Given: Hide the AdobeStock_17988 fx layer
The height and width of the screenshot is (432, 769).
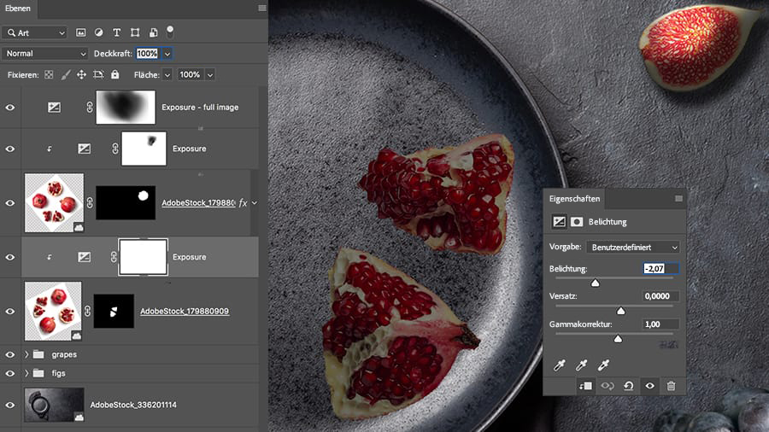Looking at the screenshot, I should click(9, 203).
